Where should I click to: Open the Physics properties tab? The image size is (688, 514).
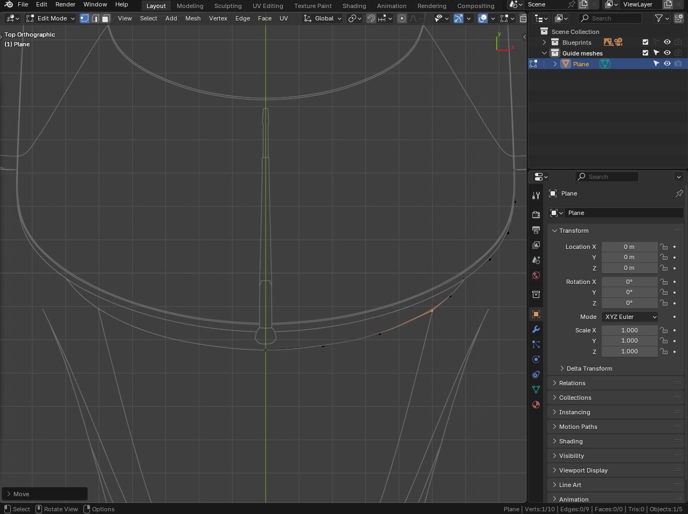(536, 359)
